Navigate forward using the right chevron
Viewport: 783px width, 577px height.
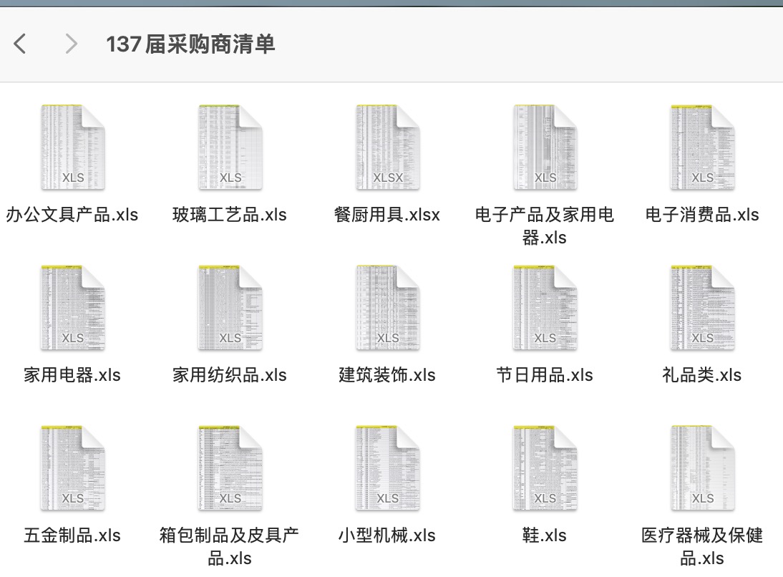71,44
